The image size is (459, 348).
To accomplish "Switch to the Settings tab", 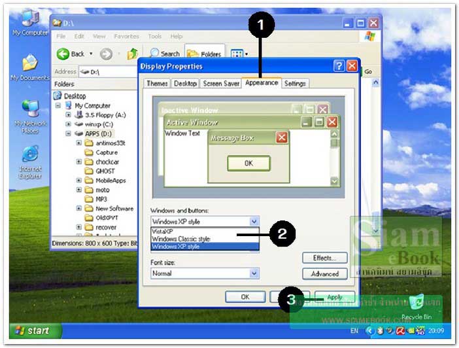I will (295, 84).
